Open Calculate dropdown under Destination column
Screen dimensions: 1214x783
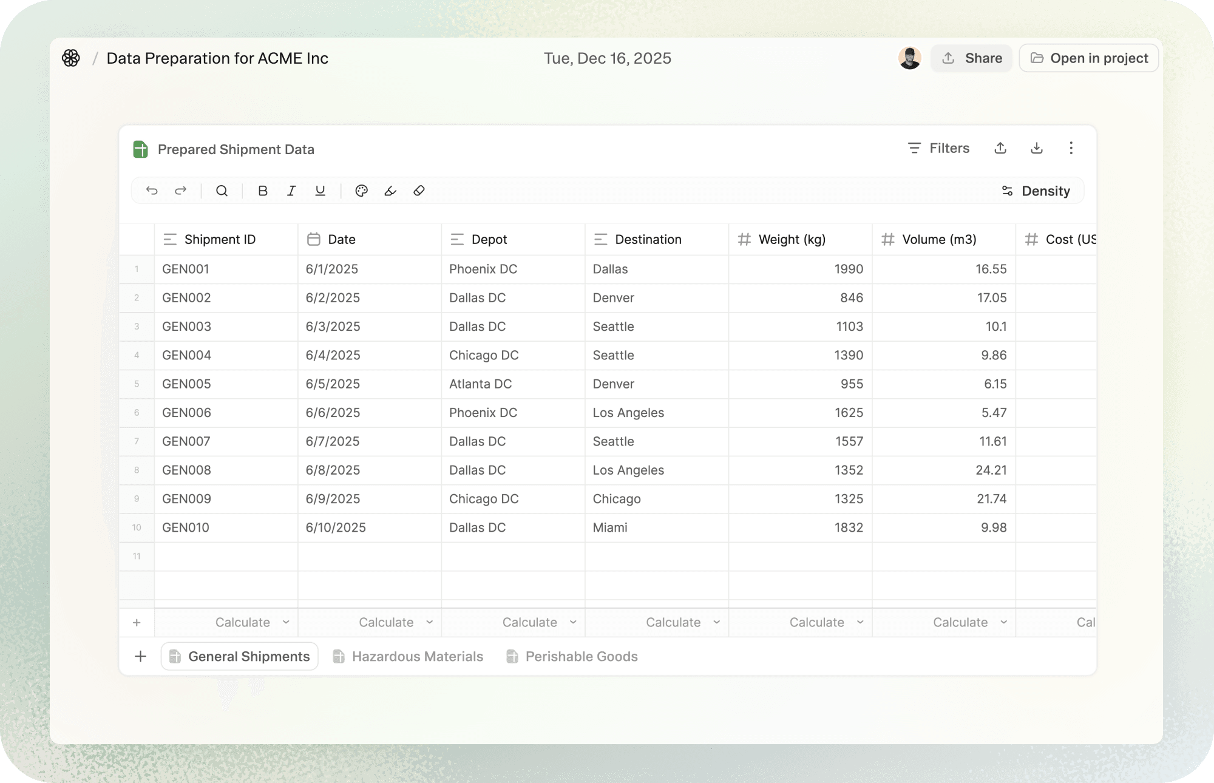pyautogui.click(x=682, y=622)
